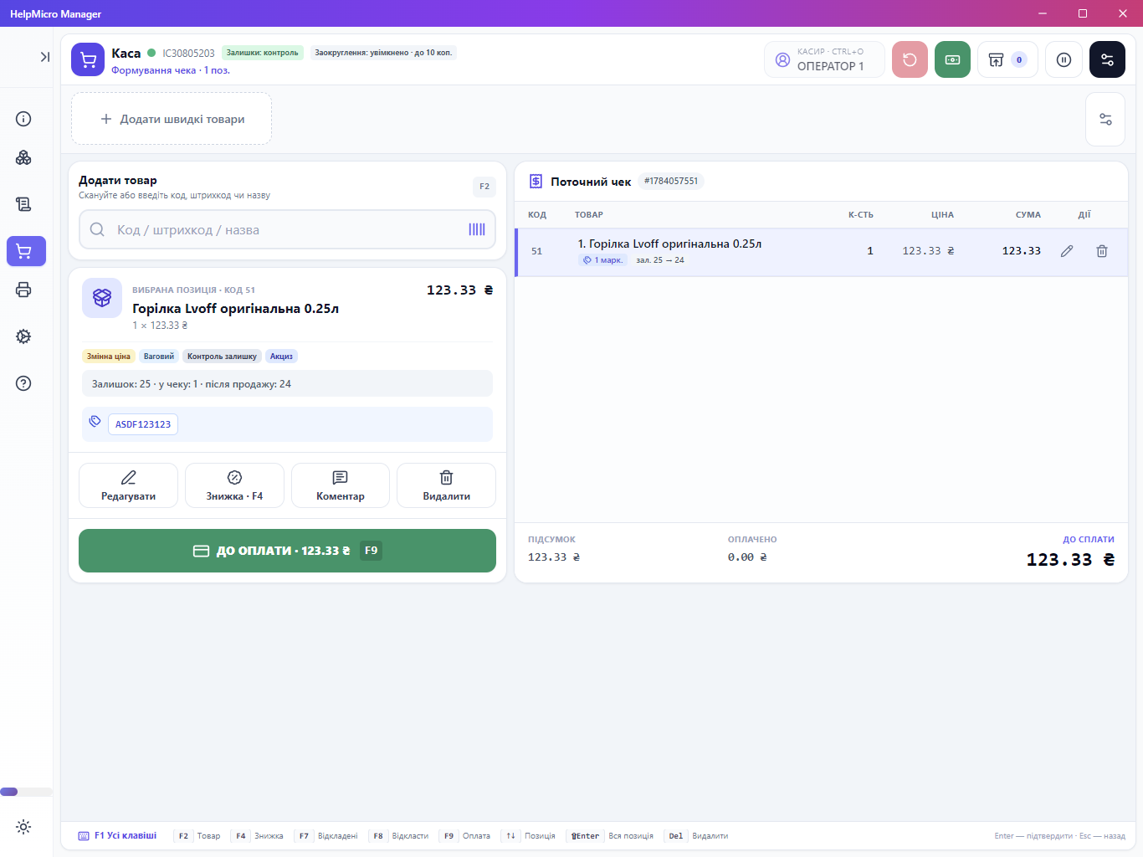The width and height of the screenshot is (1143, 857).
Task: Delete receipt row with trash icon
Action: (x=1102, y=251)
